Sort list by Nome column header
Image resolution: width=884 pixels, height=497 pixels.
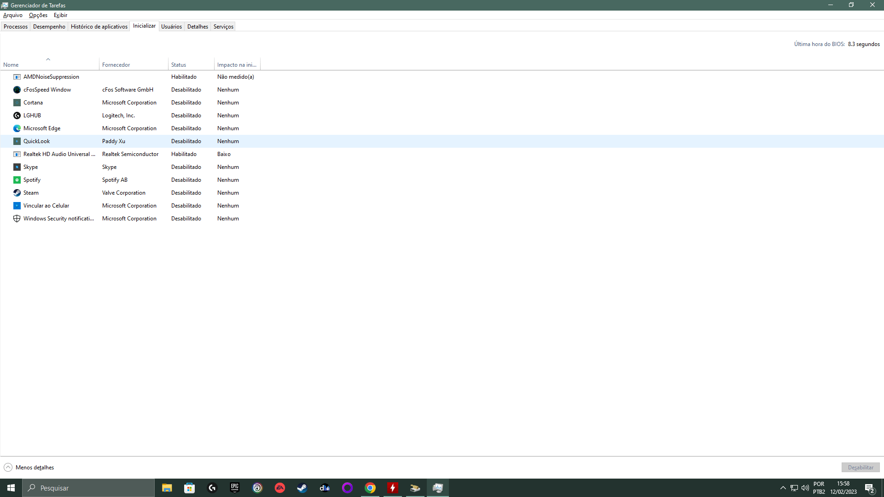tap(50, 65)
